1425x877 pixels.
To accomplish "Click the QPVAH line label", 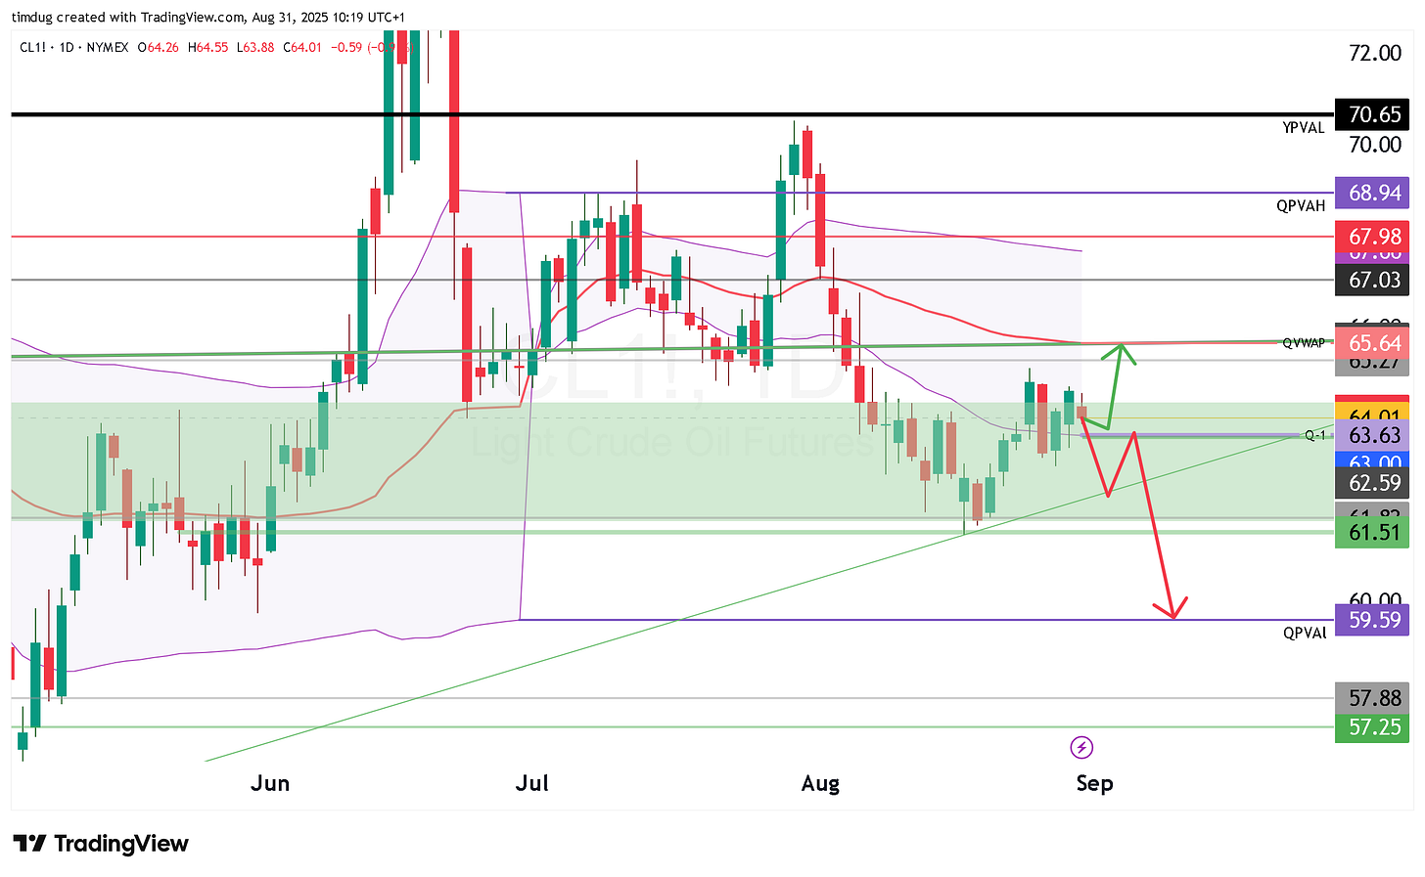I will pos(1301,206).
